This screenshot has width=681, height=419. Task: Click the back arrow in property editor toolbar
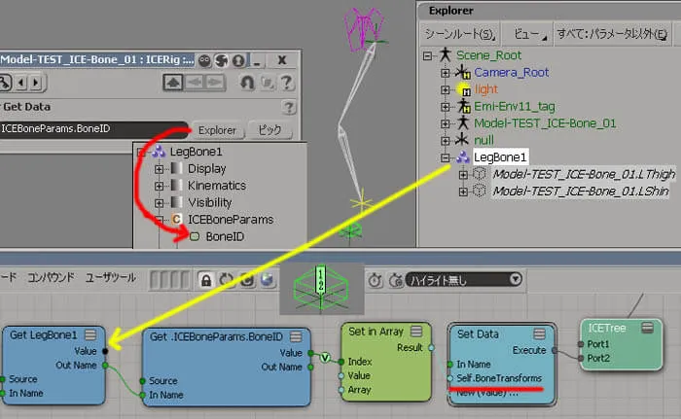(195, 82)
